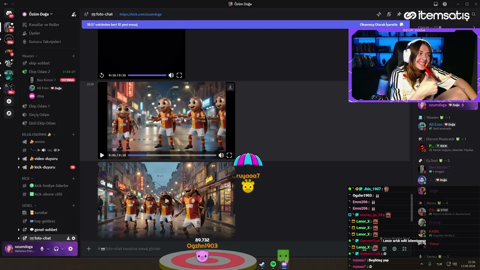480x270 pixels.
Task: Click the notification bell icon in channel header
Action: pos(389,14)
